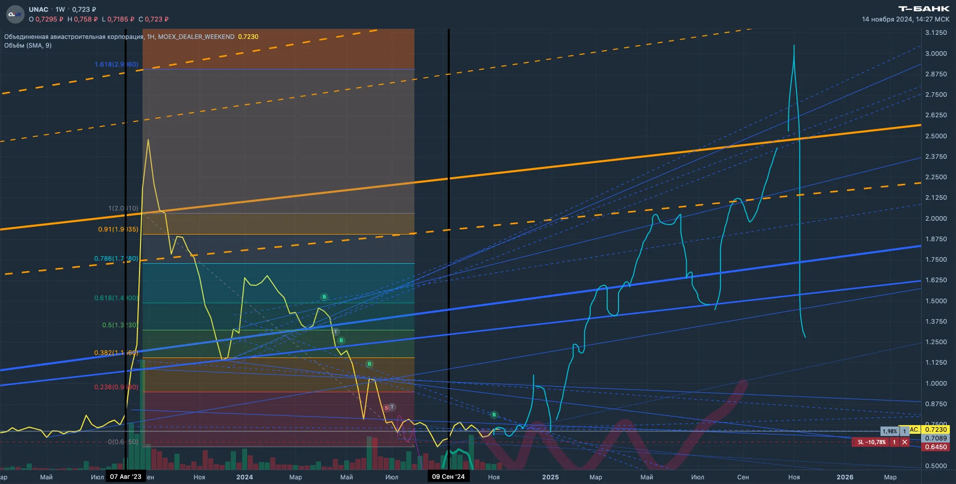Image resolution: width=956 pixels, height=484 pixels.
Task: Click the UNAC ticker logo icon
Action: [x=15, y=14]
